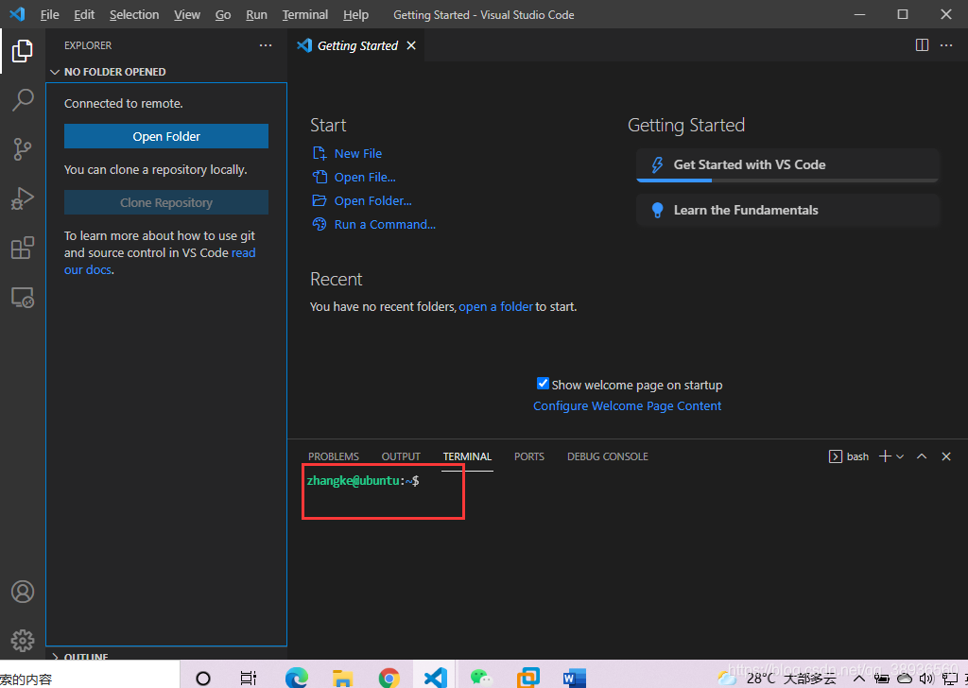Split the editor to the right

(x=922, y=45)
